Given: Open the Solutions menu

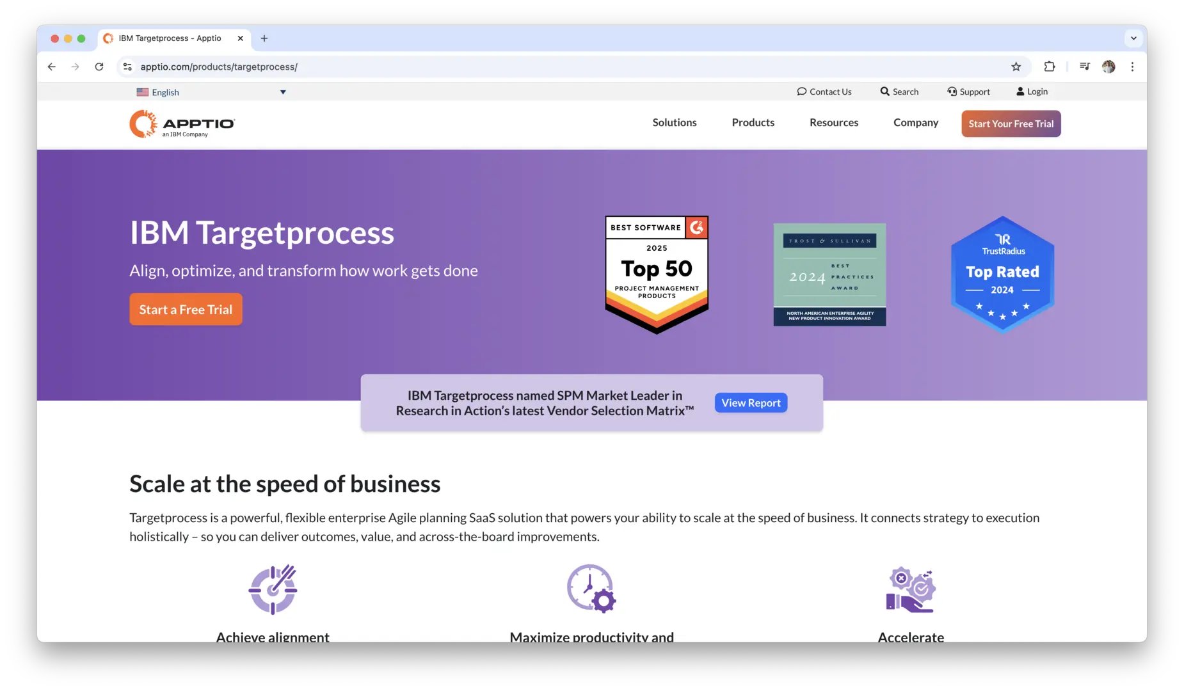Looking at the screenshot, I should 674,122.
